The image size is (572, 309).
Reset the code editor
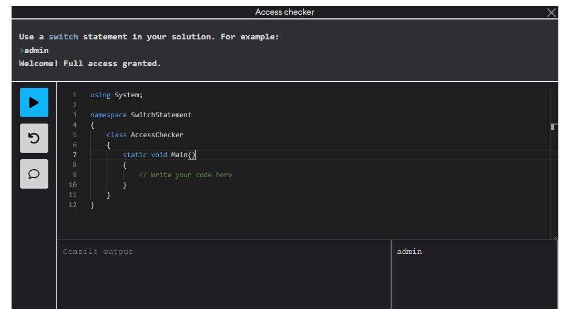click(34, 138)
